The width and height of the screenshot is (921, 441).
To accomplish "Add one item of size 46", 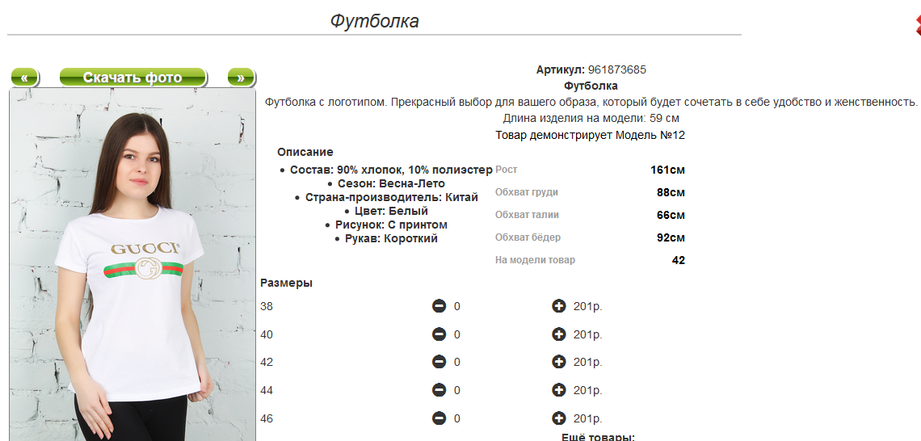I will 558,418.
